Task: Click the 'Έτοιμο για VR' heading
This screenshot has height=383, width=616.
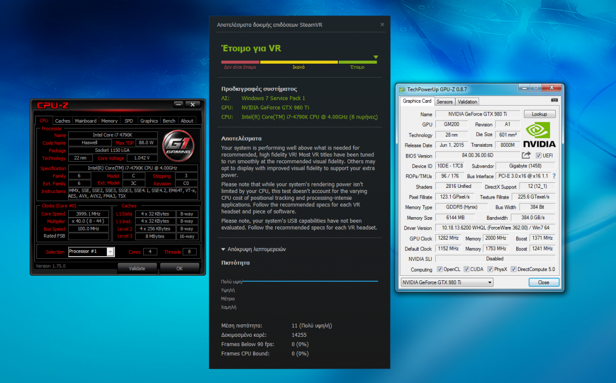Action: click(x=251, y=49)
